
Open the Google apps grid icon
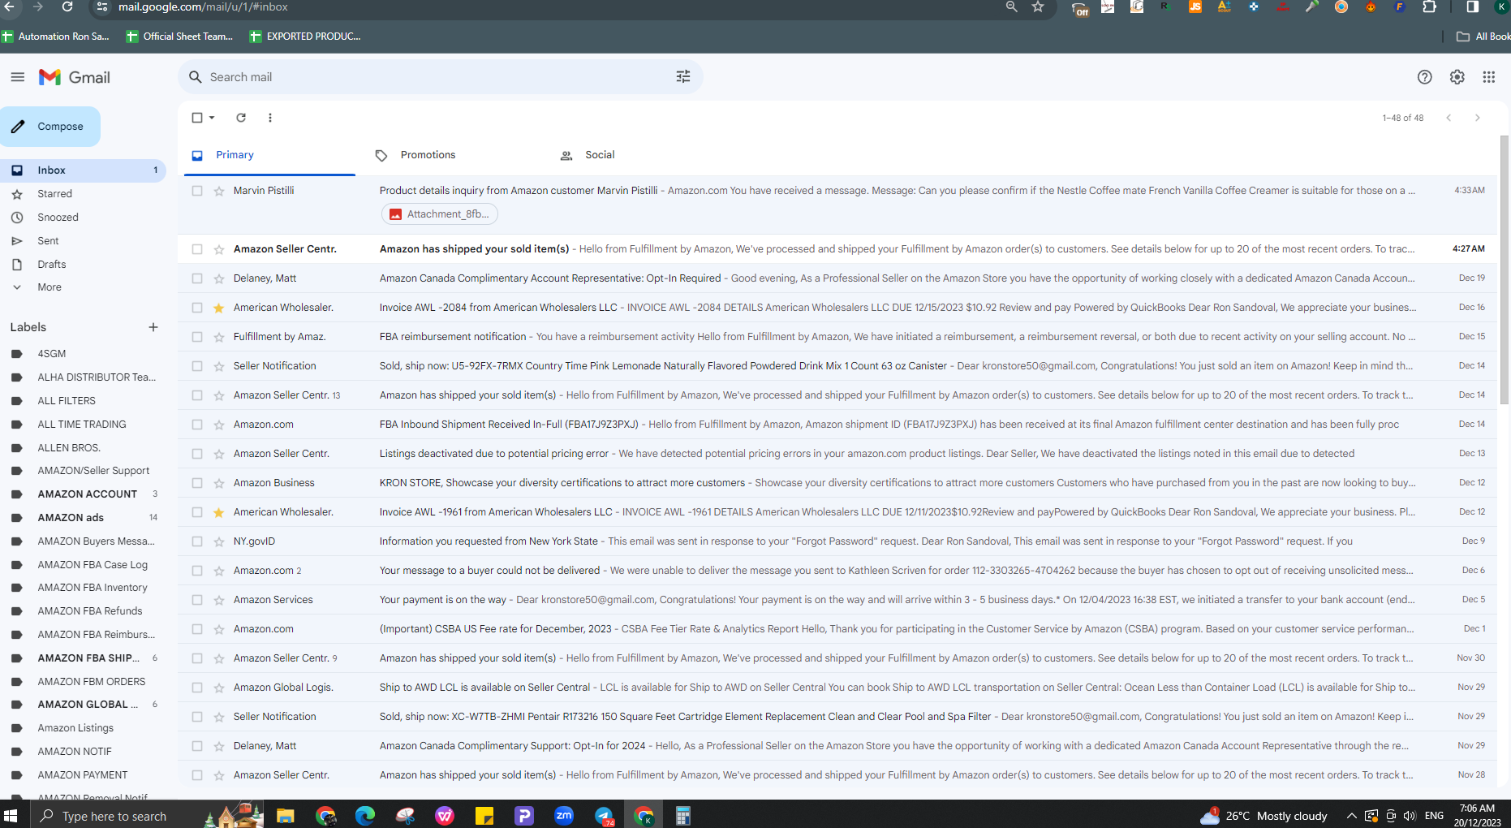(1488, 77)
